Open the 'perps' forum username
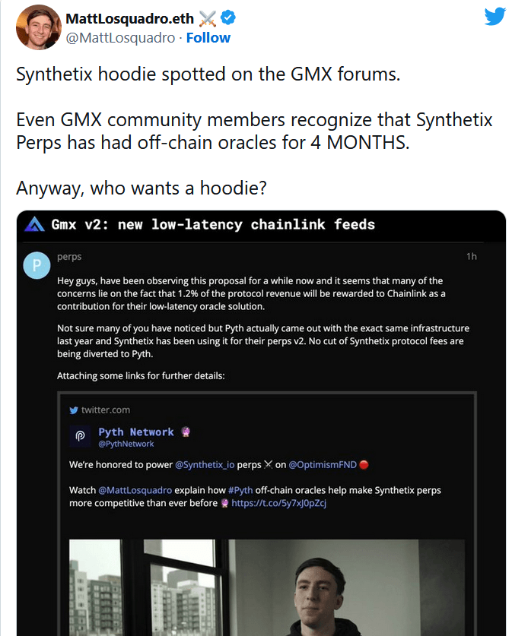 (69, 257)
